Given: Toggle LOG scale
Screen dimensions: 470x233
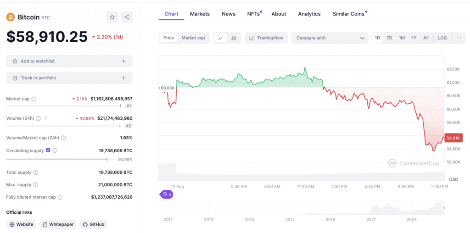Looking at the screenshot, I should pyautogui.click(x=442, y=38).
